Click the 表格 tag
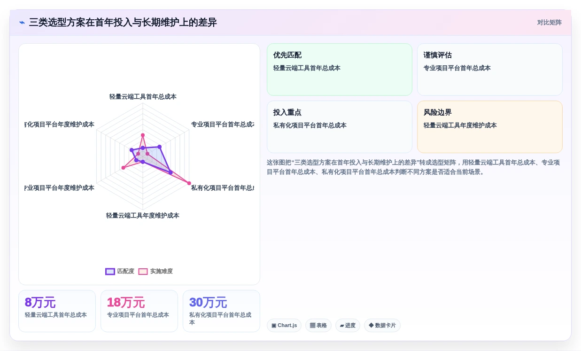Image resolution: width=581 pixels, height=351 pixels. 318,326
